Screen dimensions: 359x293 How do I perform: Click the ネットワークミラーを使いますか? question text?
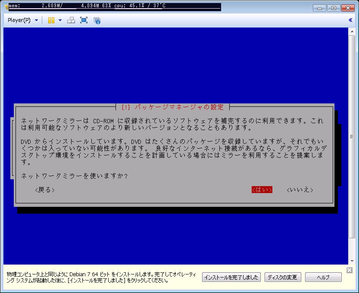pyautogui.click(x=75, y=176)
